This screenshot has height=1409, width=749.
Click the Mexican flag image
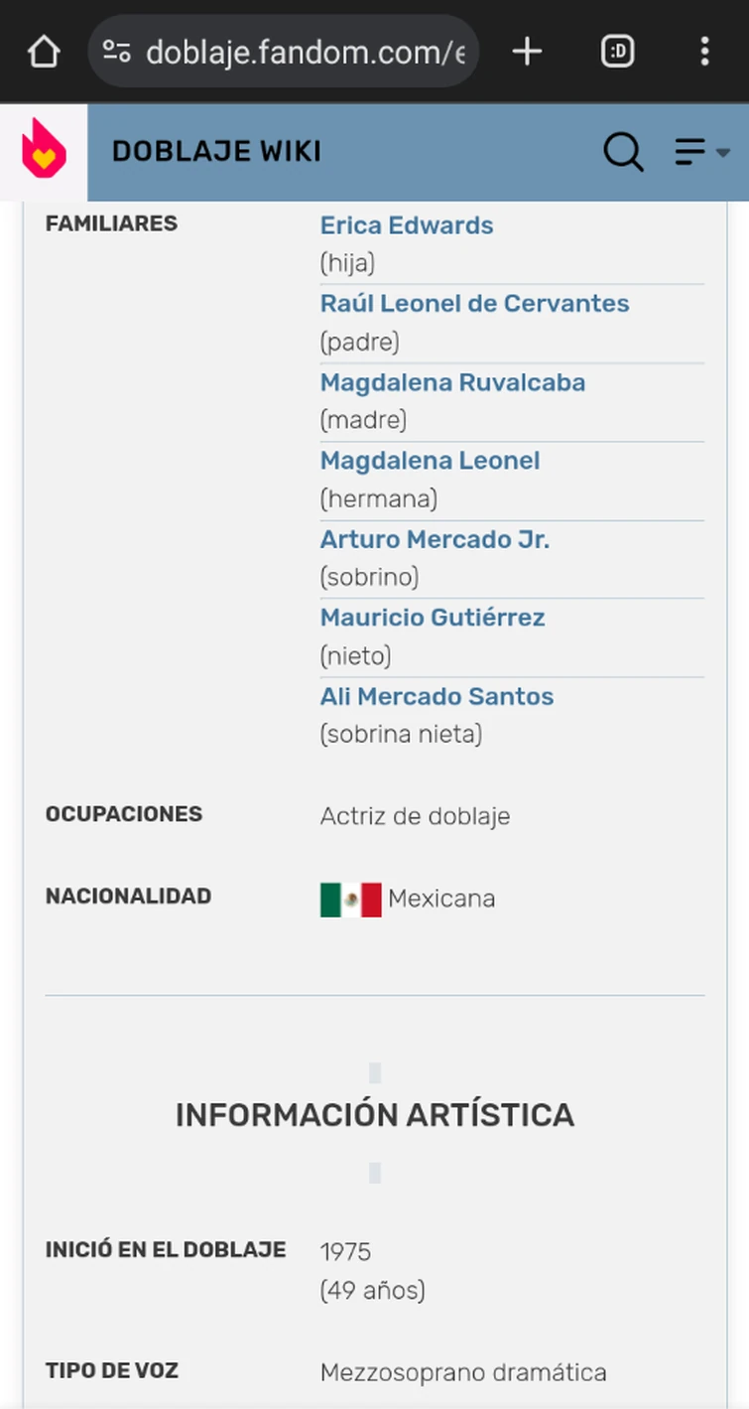(x=350, y=900)
